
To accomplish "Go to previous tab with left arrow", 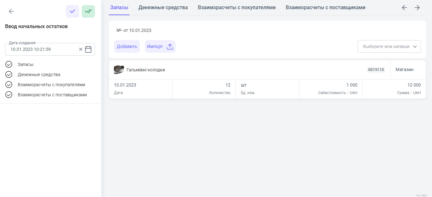I will click(404, 8).
